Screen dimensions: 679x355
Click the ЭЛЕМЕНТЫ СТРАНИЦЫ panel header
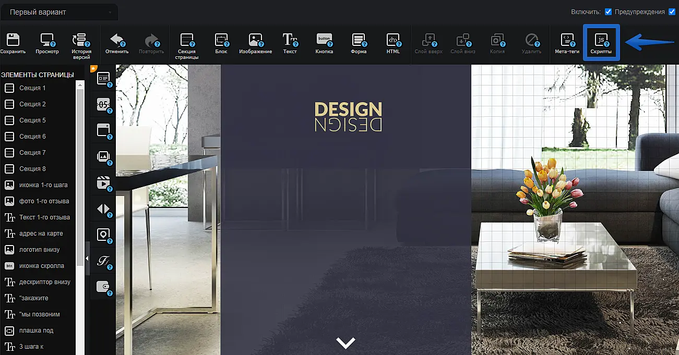[x=38, y=75]
